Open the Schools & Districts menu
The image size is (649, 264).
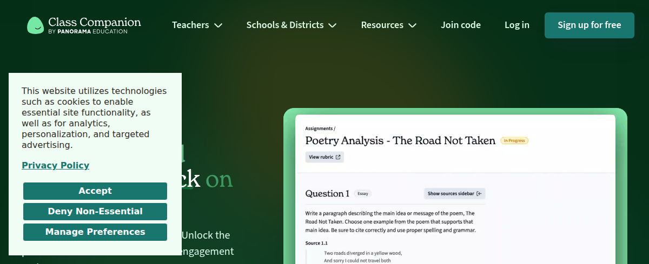tap(292, 25)
